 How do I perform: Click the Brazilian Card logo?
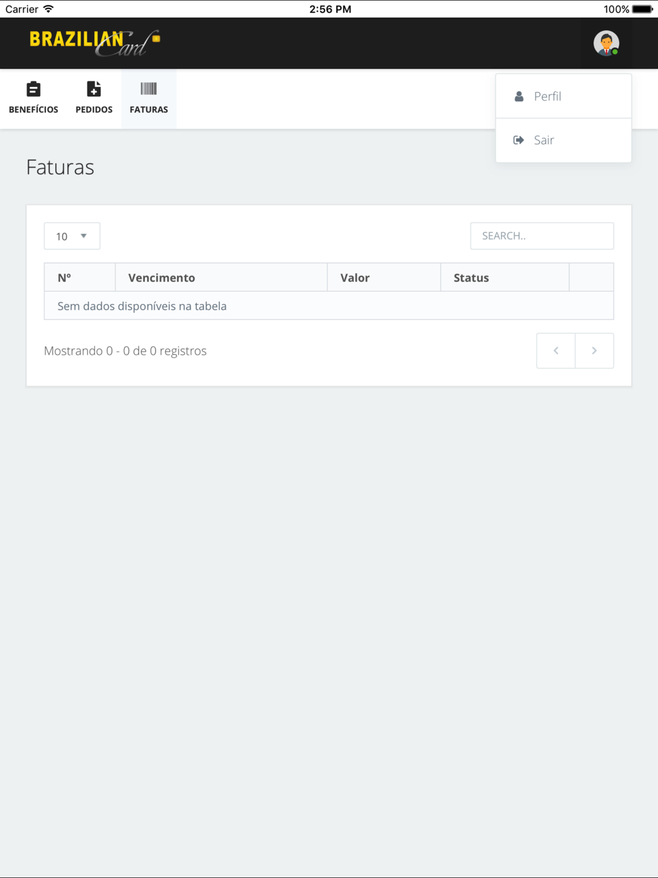(x=95, y=43)
